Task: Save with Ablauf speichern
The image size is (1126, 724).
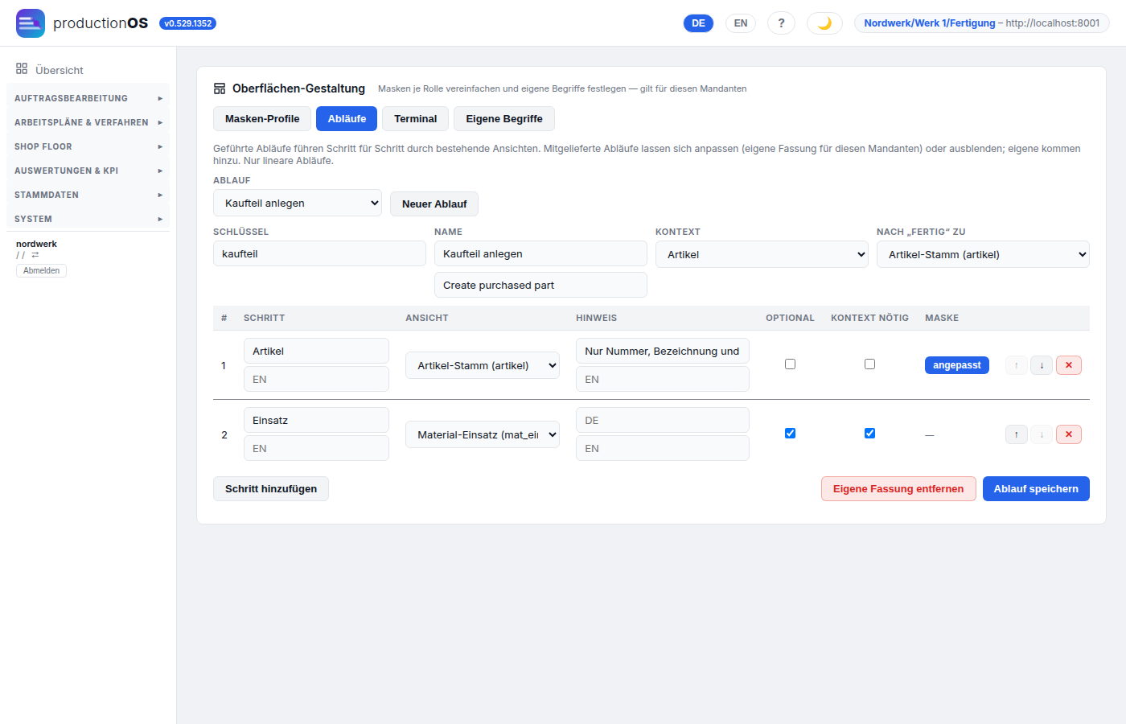Action: click(1036, 488)
